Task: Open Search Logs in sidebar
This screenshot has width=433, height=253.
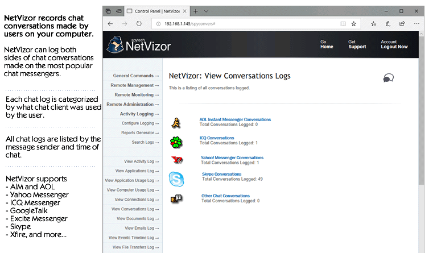Action: [x=145, y=142]
